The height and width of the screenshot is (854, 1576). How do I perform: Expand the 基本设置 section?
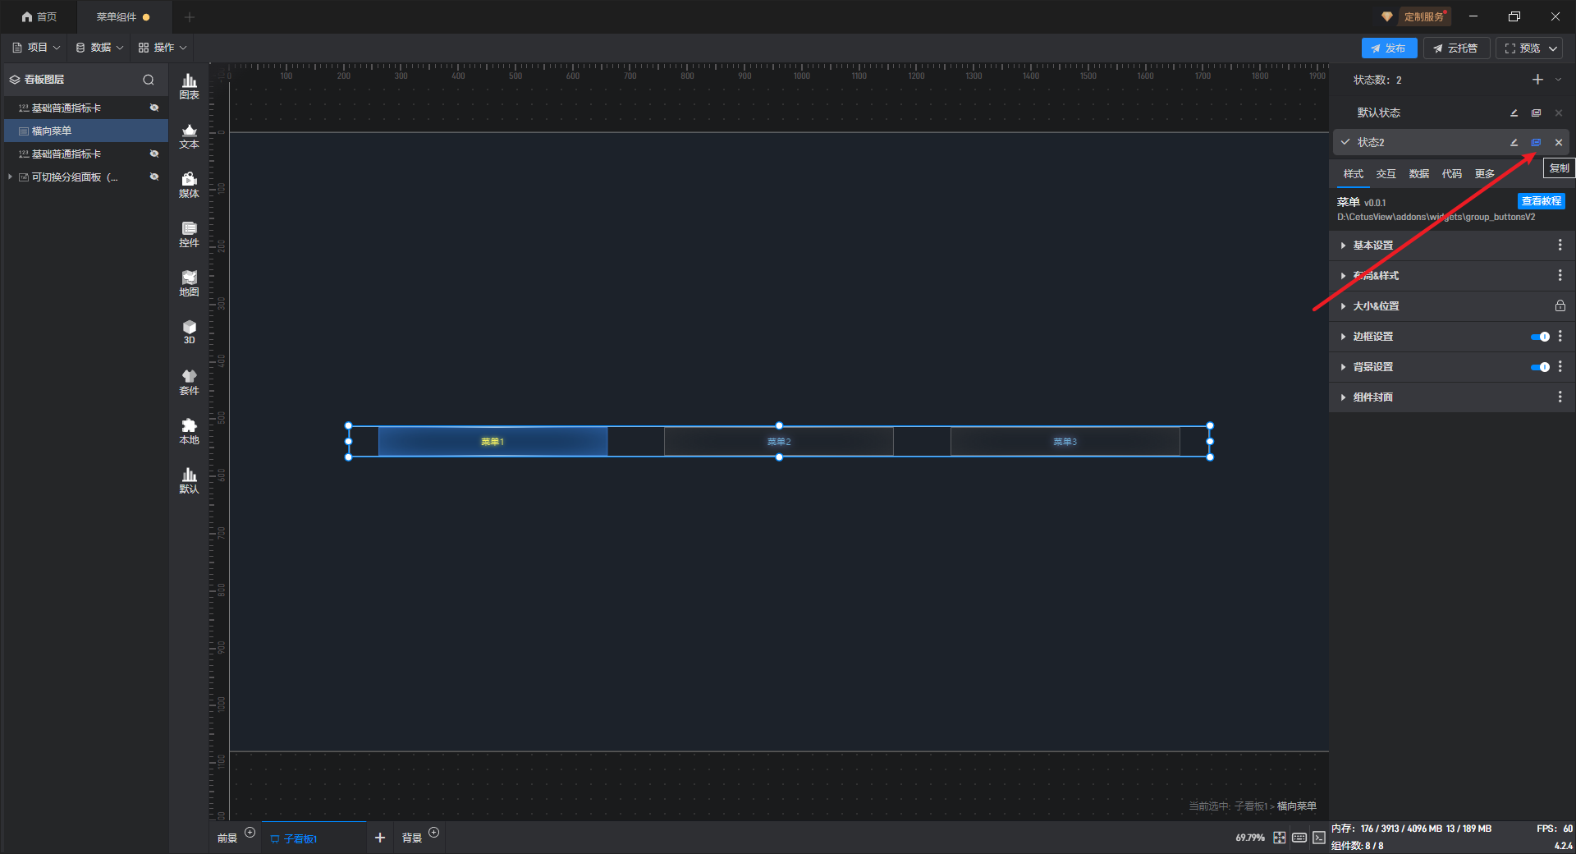pyautogui.click(x=1343, y=246)
